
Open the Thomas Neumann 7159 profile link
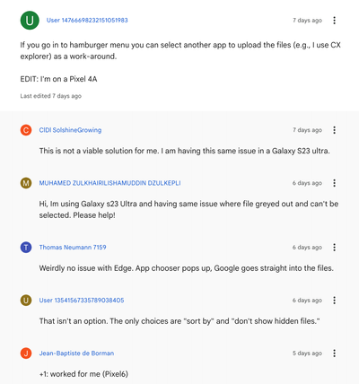(x=73, y=248)
